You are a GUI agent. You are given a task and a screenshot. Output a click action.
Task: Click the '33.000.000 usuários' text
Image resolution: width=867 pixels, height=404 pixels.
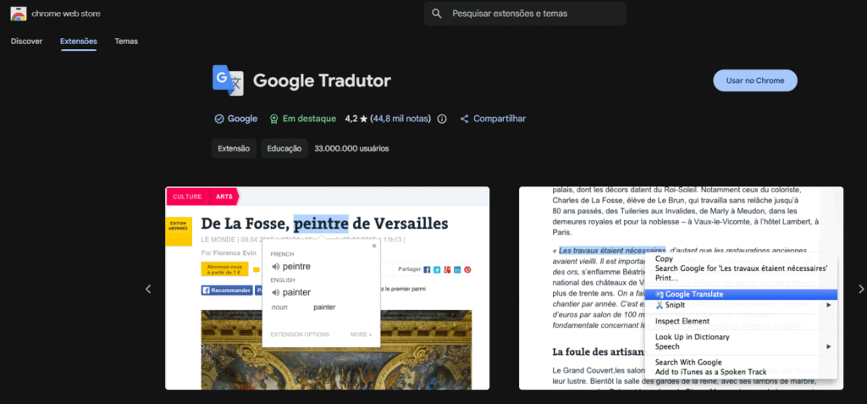click(x=351, y=148)
